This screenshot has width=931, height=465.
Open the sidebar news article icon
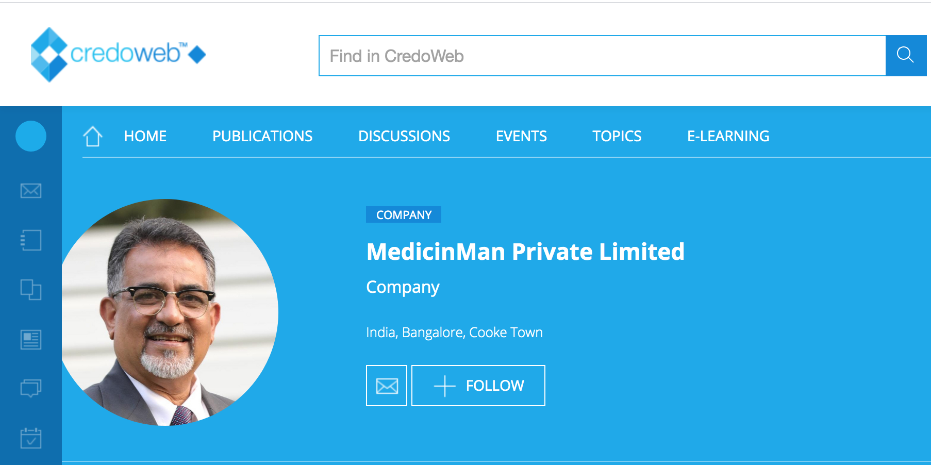31,339
